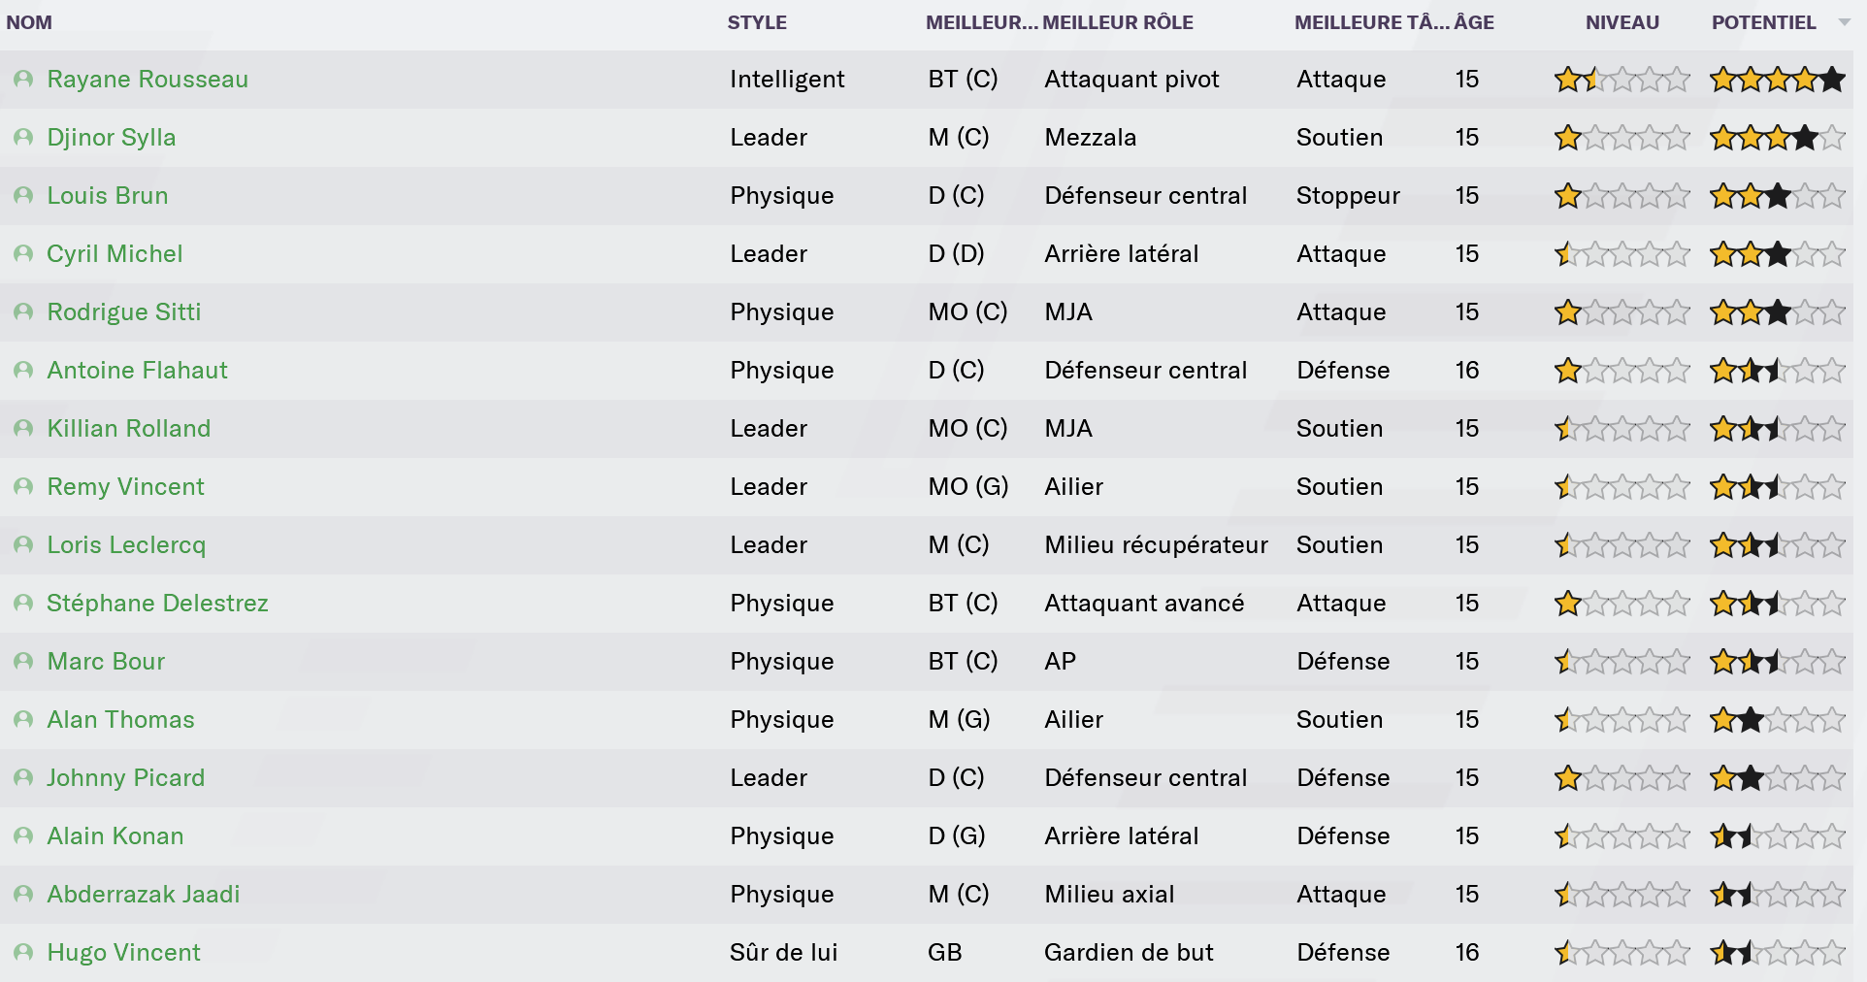Open Stéphane Delestrez's player profile
The image size is (1867, 982).
(157, 604)
